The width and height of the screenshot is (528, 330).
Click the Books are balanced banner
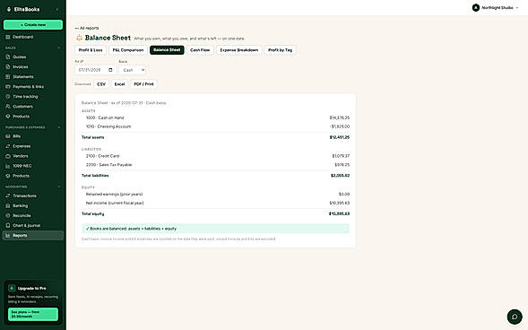(215, 229)
